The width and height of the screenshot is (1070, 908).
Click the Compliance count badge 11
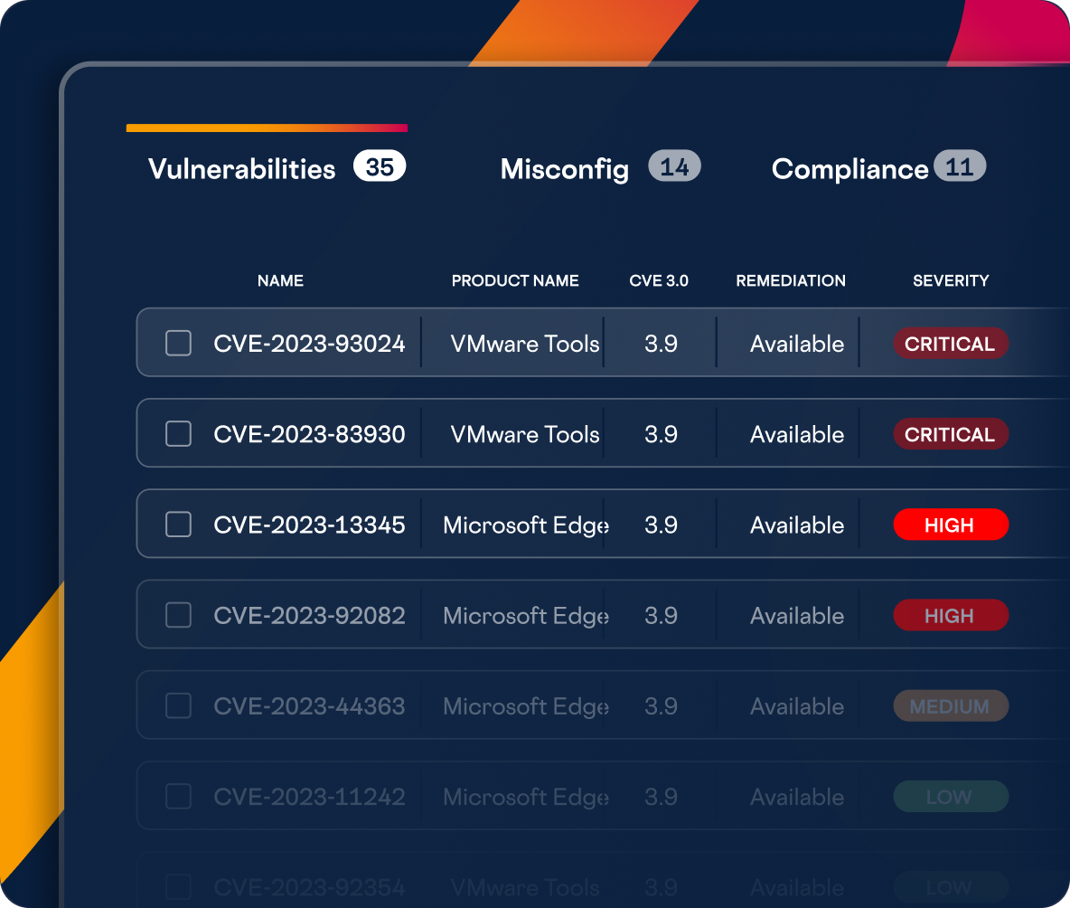click(x=959, y=167)
